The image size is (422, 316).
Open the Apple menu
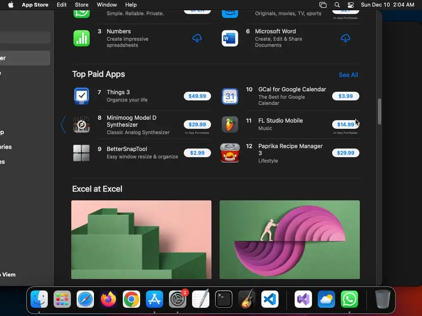11,5
